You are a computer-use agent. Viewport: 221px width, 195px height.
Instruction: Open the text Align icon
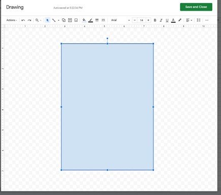[187, 20]
